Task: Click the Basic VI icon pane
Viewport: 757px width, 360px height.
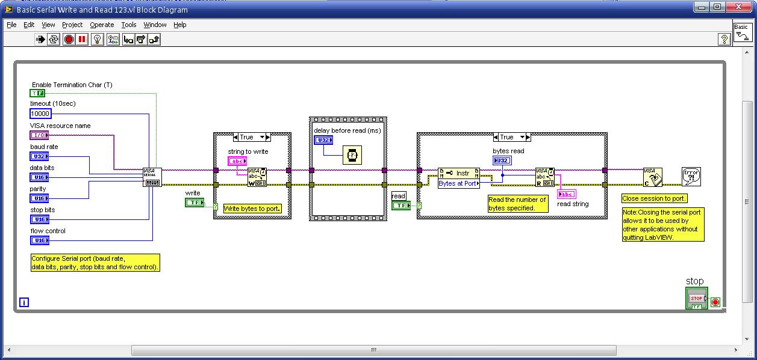Action: [x=742, y=34]
